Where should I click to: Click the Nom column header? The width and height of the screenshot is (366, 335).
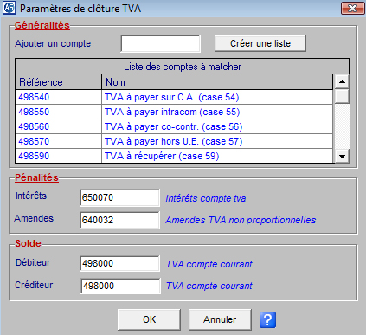[217, 82]
